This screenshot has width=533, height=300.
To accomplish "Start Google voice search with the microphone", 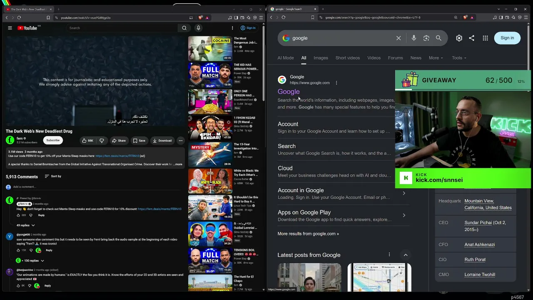I will (x=413, y=38).
